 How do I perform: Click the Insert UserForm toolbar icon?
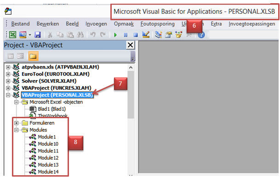(23, 34)
